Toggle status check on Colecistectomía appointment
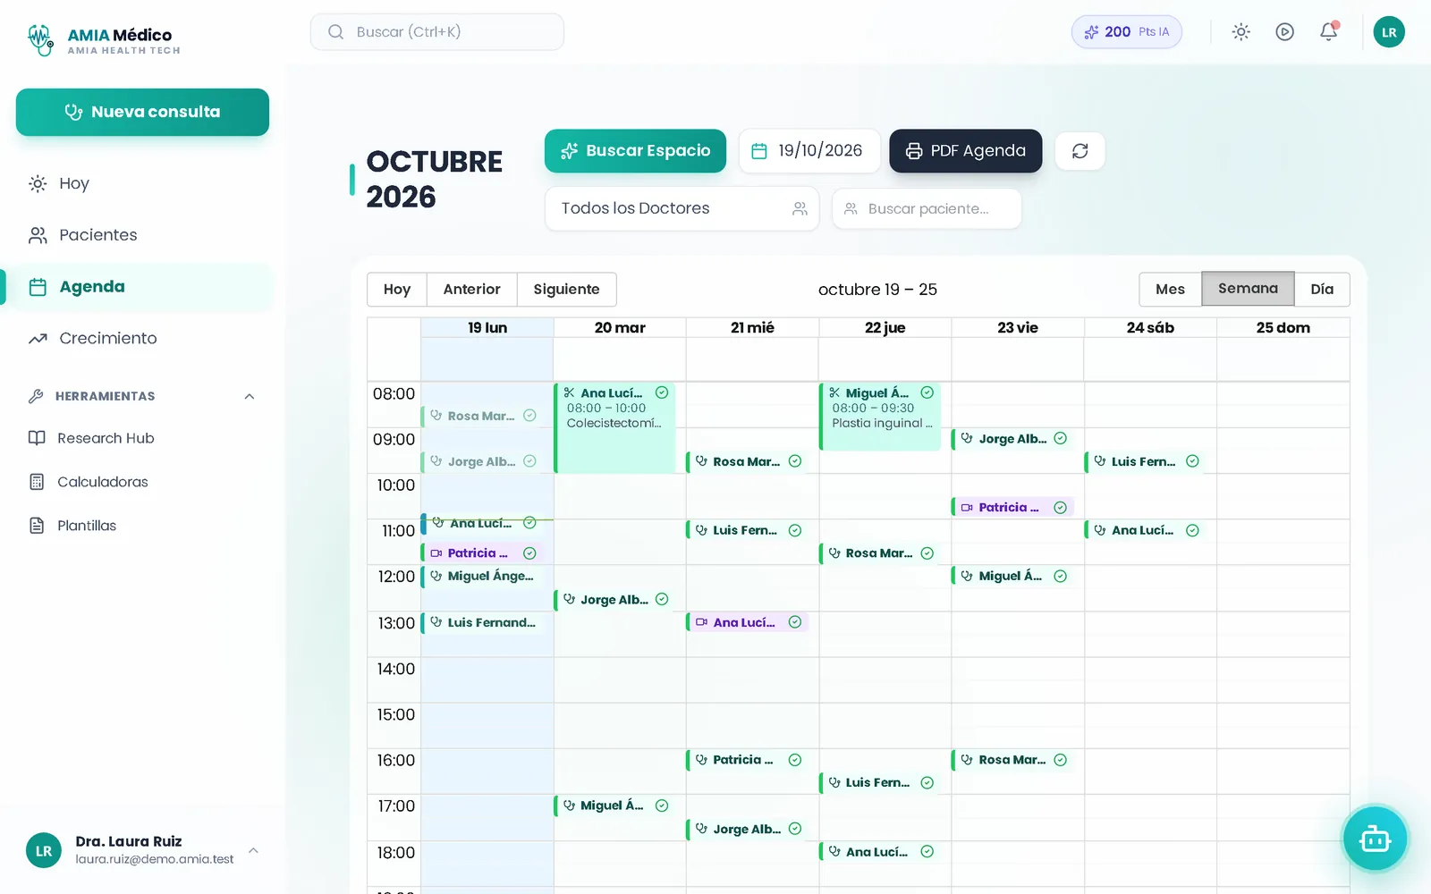 (x=662, y=392)
